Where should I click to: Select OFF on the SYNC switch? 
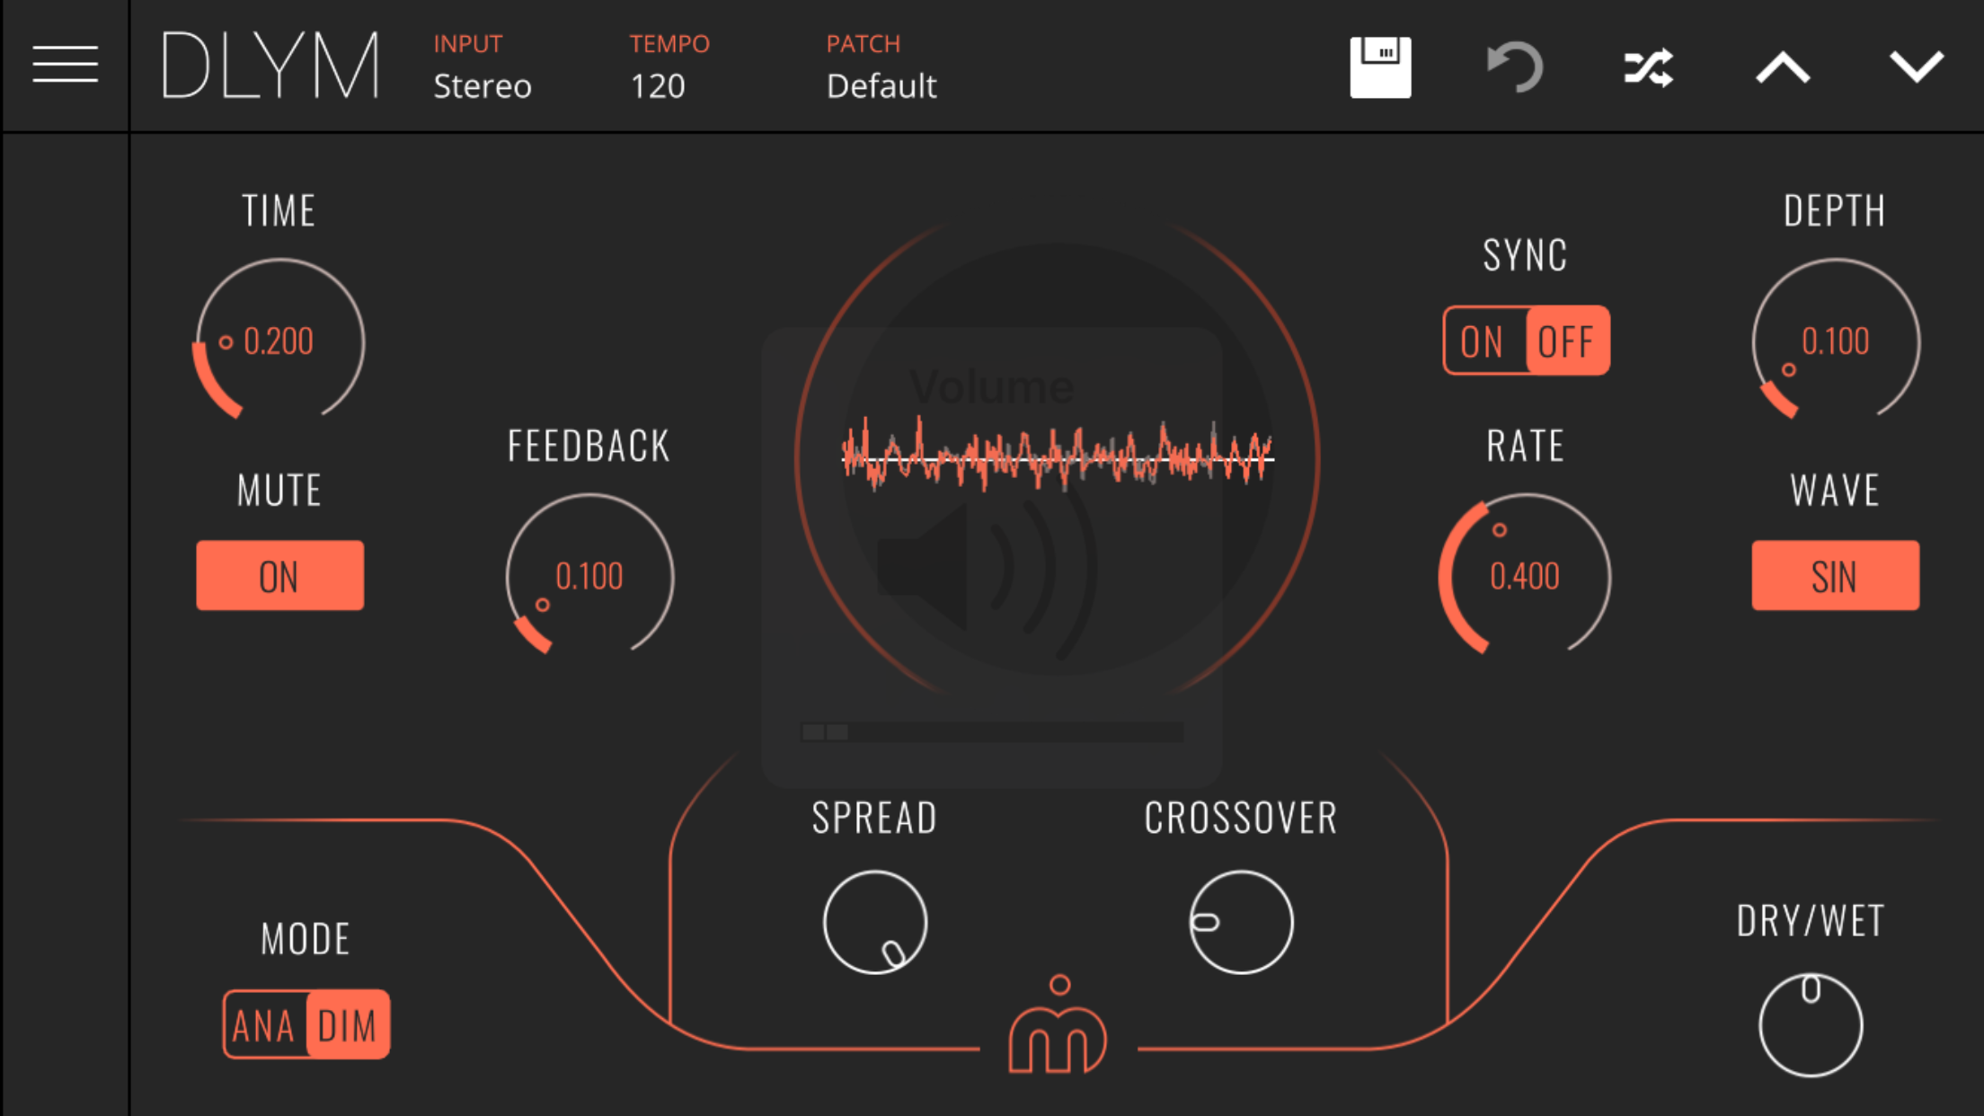coord(1566,341)
